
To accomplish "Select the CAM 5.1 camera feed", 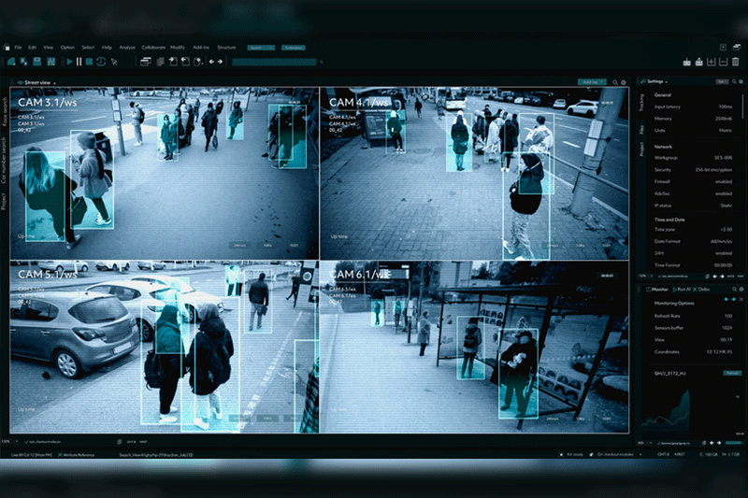I will point(164,344).
